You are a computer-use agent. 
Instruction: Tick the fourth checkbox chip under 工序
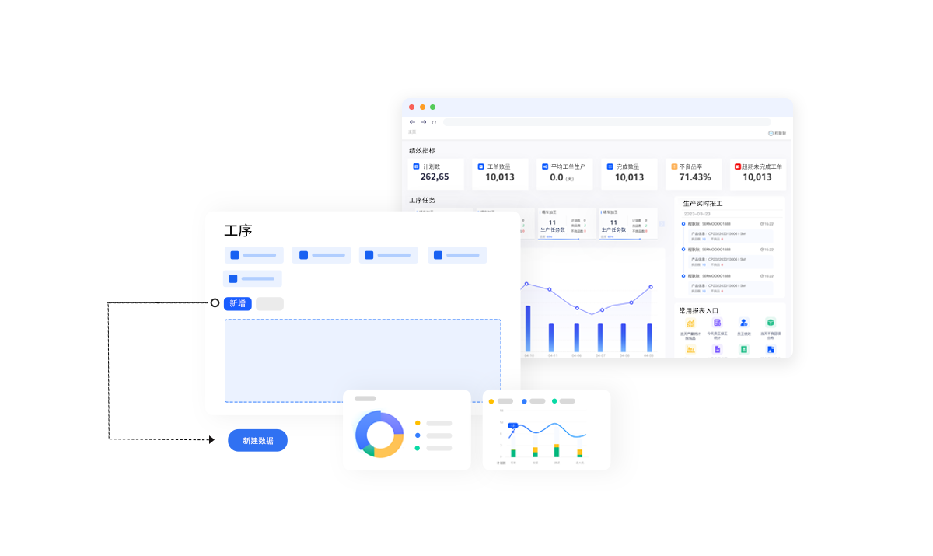point(439,255)
